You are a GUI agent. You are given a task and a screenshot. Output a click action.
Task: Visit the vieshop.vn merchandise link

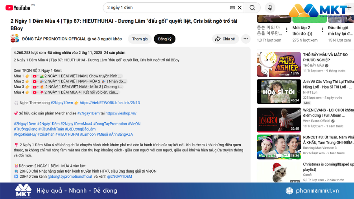click(121, 113)
